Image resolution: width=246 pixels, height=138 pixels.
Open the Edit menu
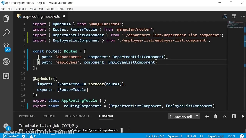10,9
